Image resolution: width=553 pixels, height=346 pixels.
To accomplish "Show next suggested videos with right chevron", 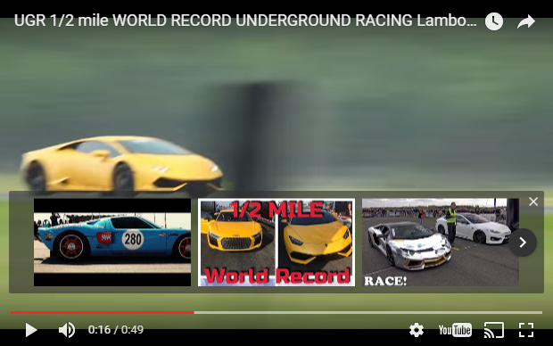I will pos(523,243).
